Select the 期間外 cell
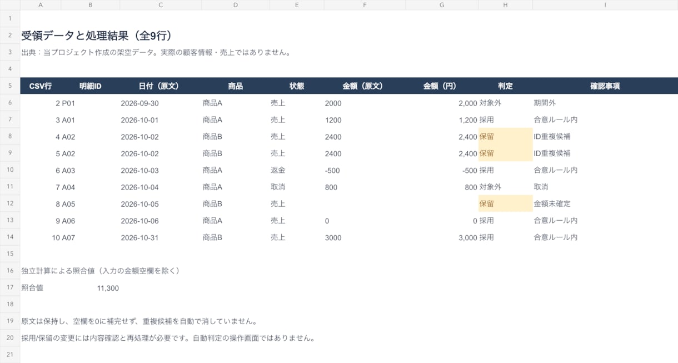Screen dimensions: 678x363 click(x=605, y=103)
